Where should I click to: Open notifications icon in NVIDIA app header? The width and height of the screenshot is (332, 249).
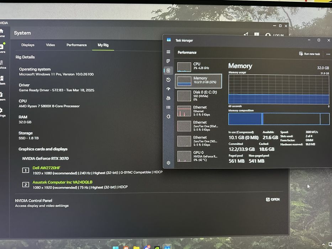click(257, 34)
